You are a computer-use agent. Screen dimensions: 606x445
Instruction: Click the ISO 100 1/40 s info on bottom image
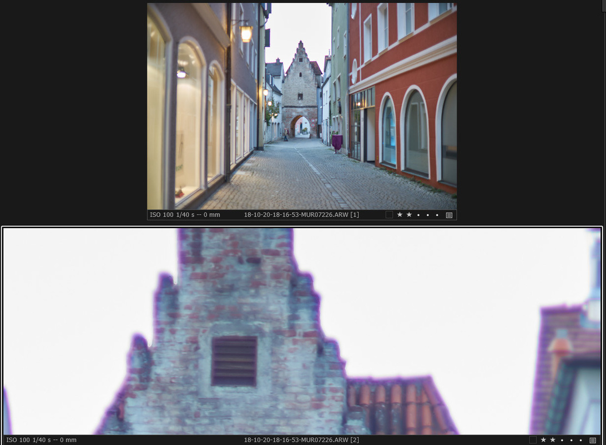41,440
